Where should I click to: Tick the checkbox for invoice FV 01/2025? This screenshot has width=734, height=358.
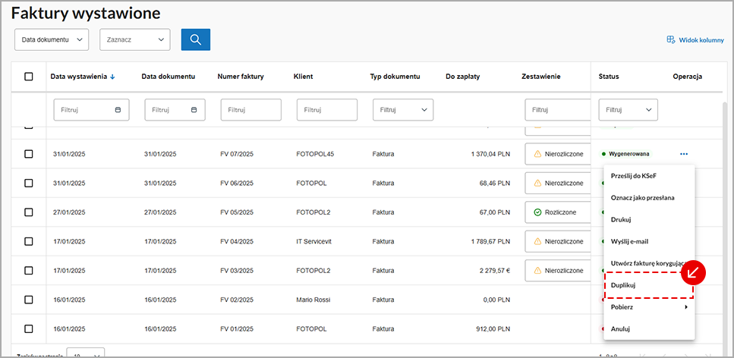(29, 329)
